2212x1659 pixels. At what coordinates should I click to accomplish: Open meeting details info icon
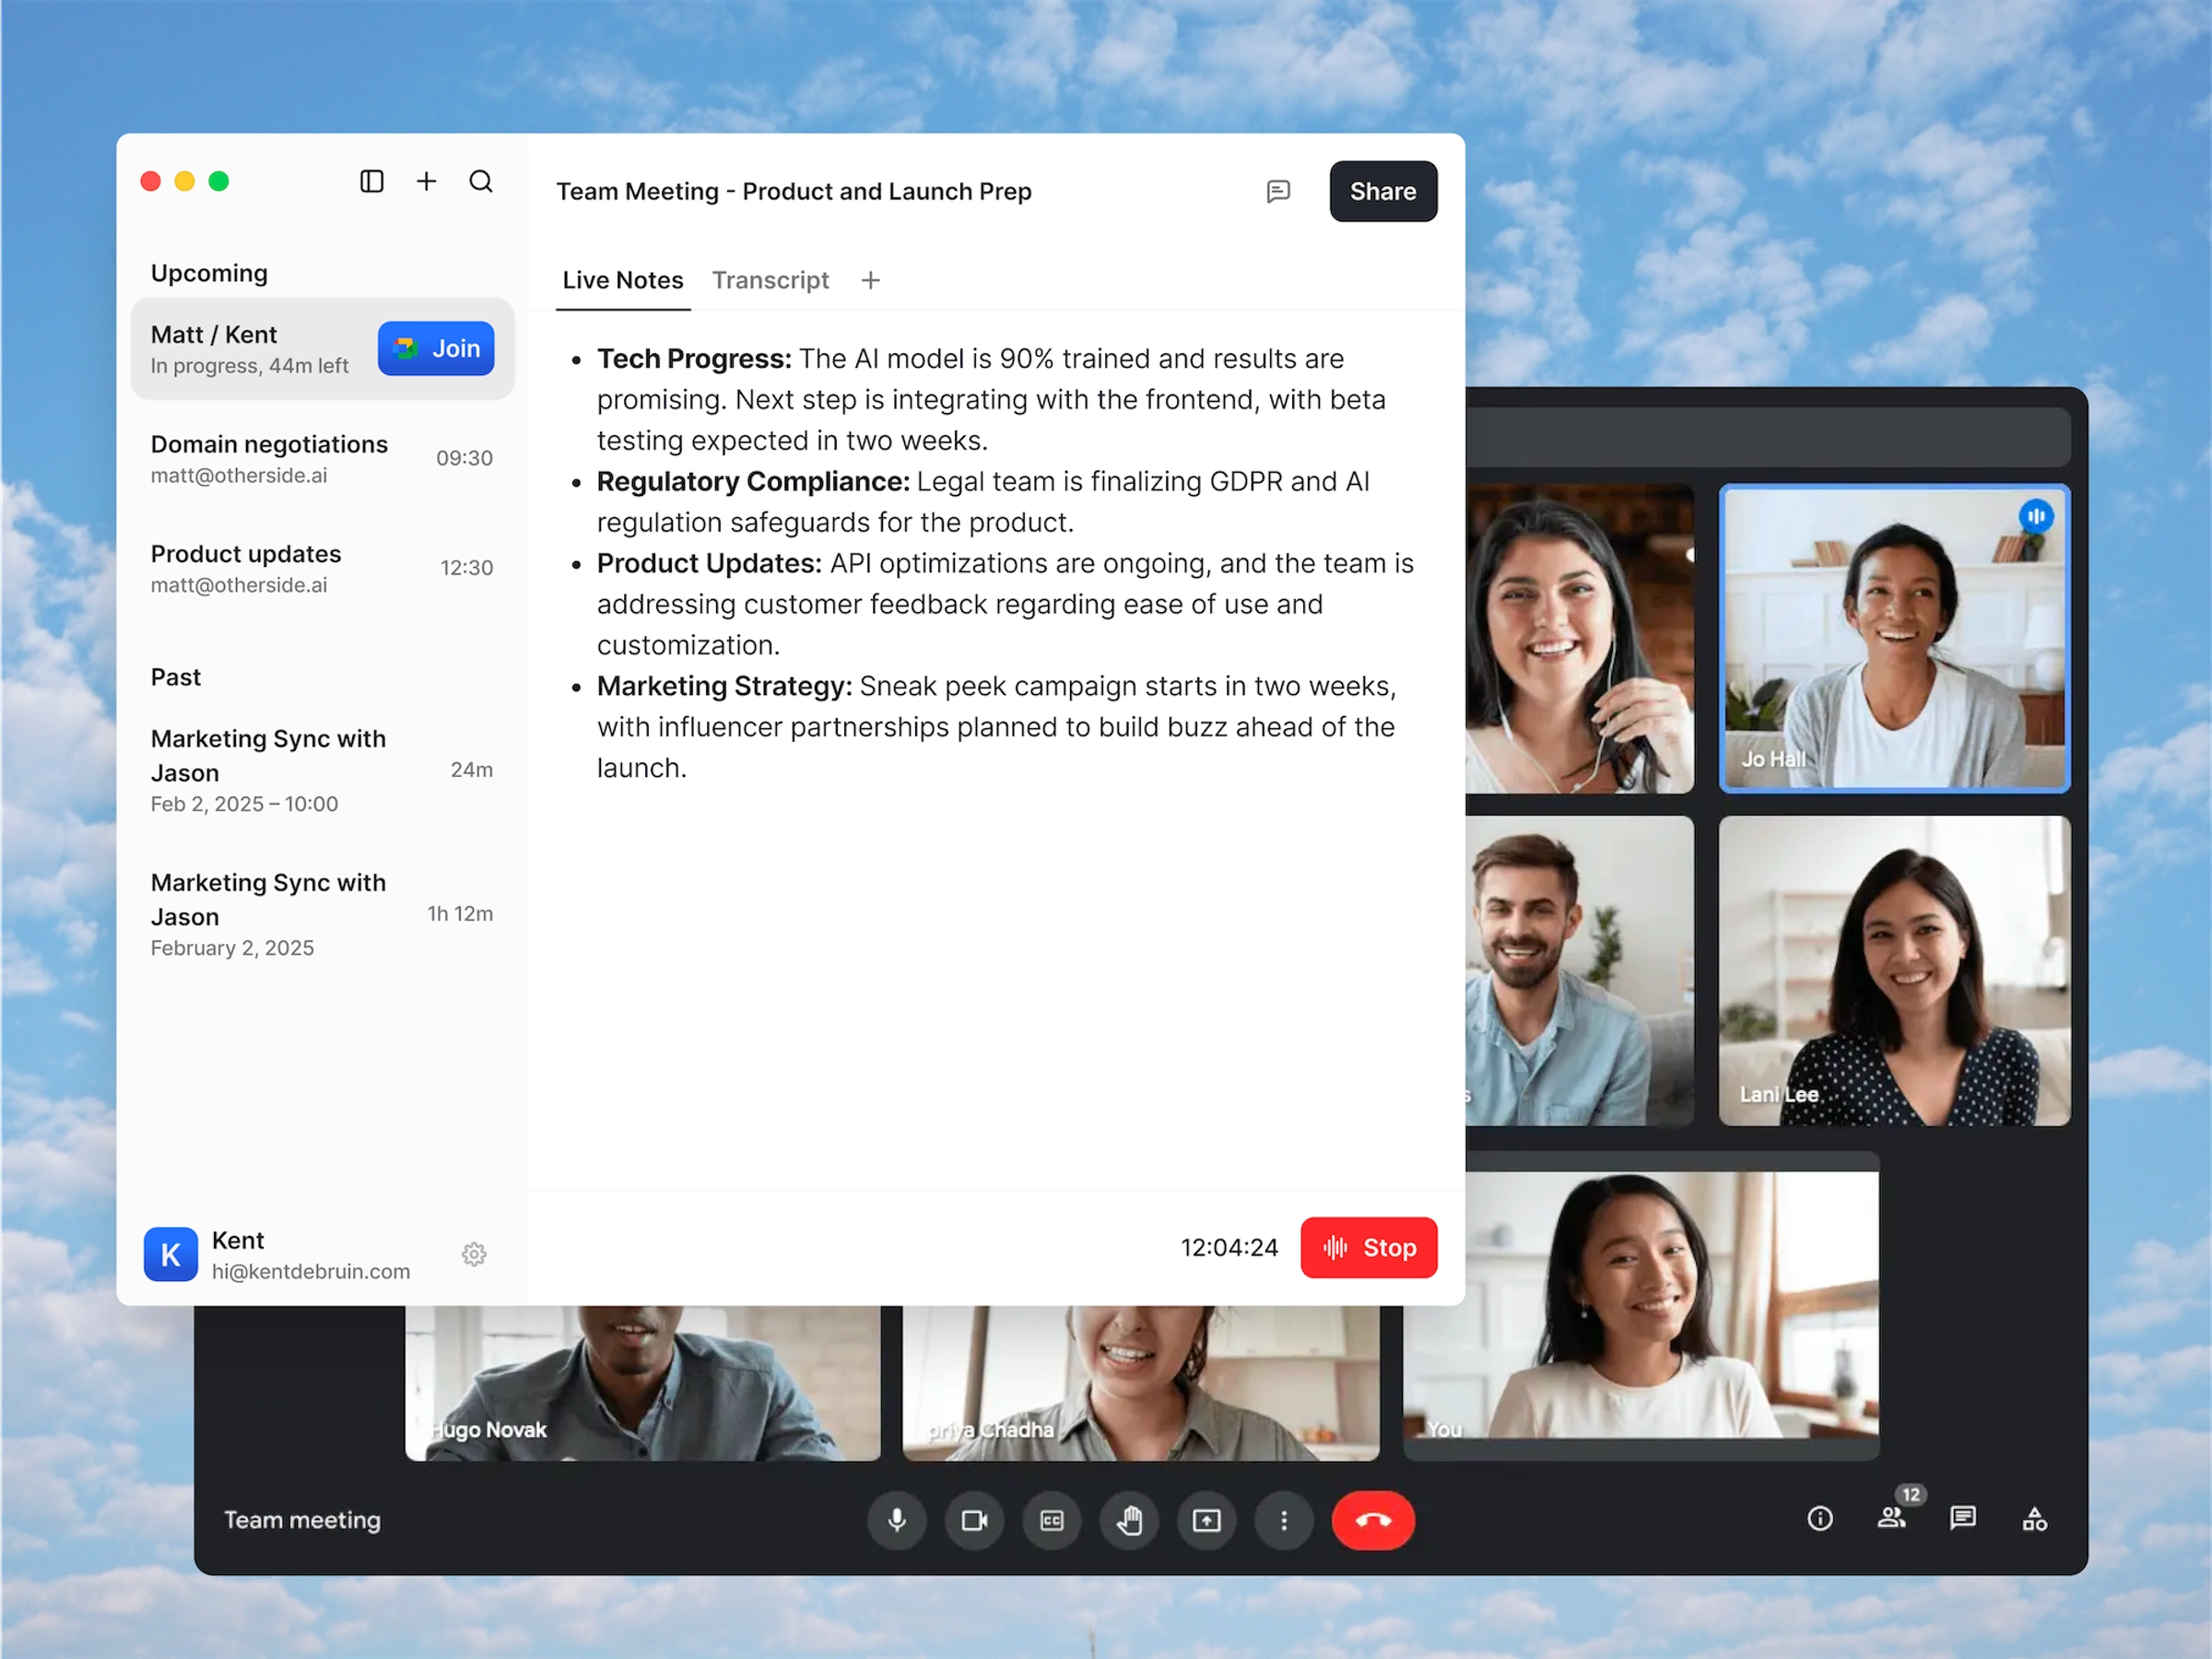point(1820,1519)
